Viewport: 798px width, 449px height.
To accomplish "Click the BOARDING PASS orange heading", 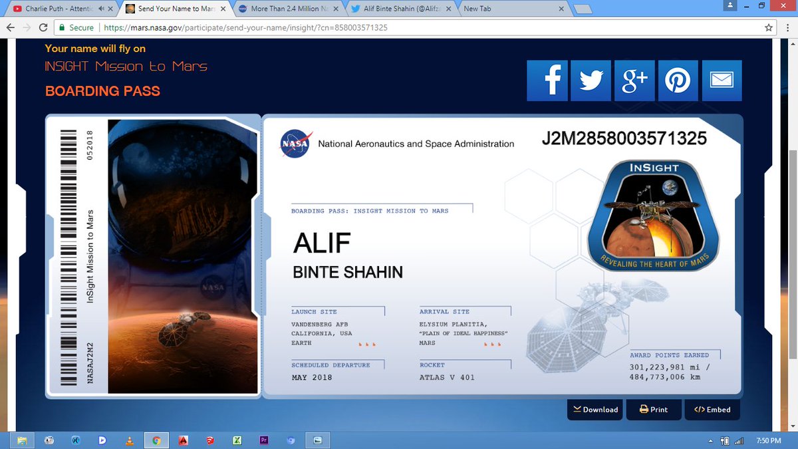I will [x=102, y=91].
